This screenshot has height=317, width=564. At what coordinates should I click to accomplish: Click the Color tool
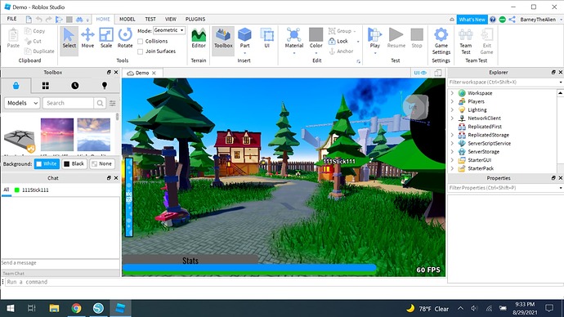pos(316,38)
